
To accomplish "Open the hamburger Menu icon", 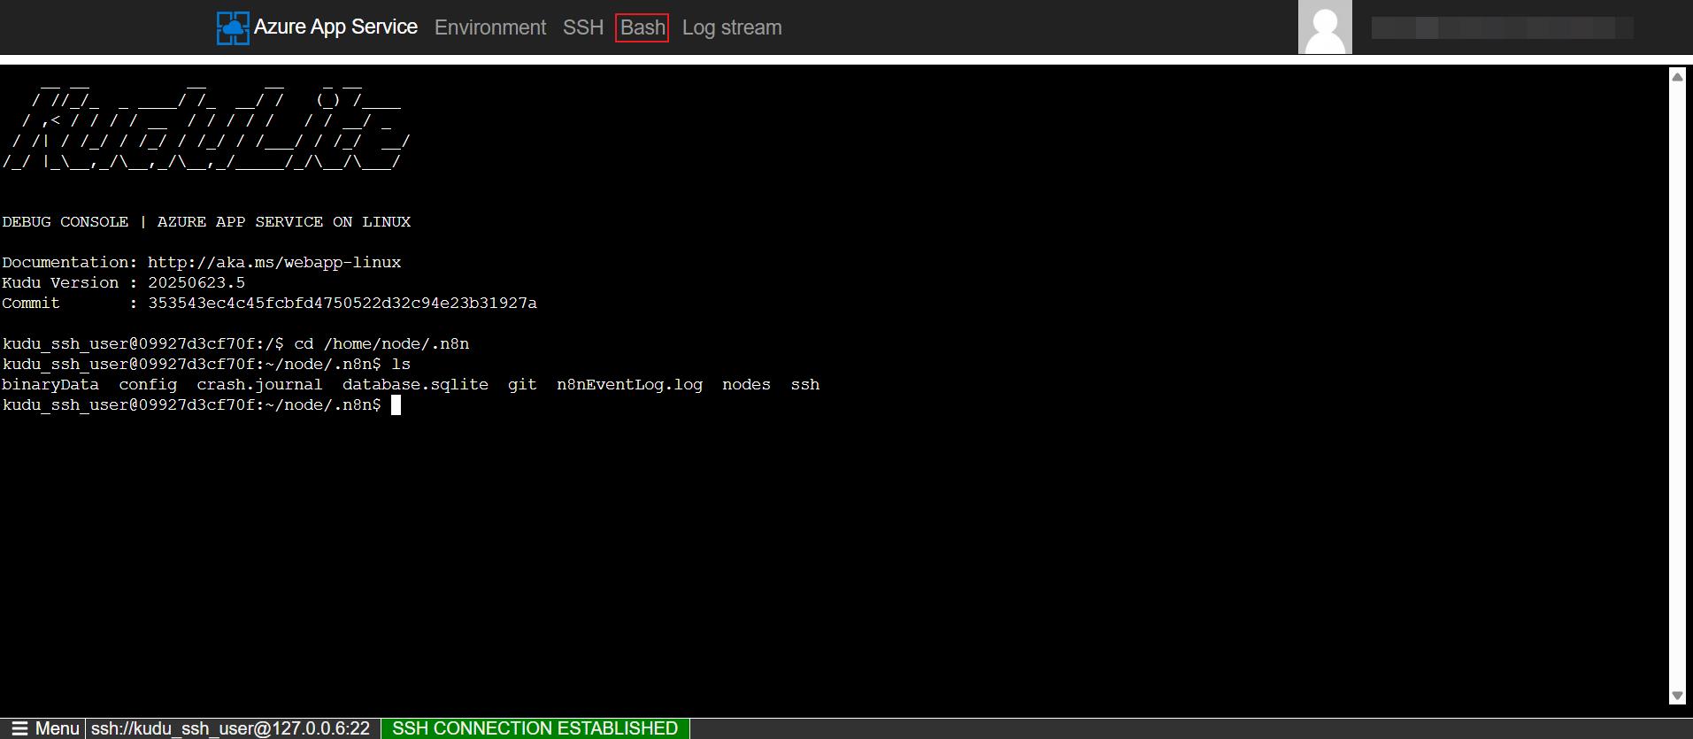I will [x=19, y=728].
